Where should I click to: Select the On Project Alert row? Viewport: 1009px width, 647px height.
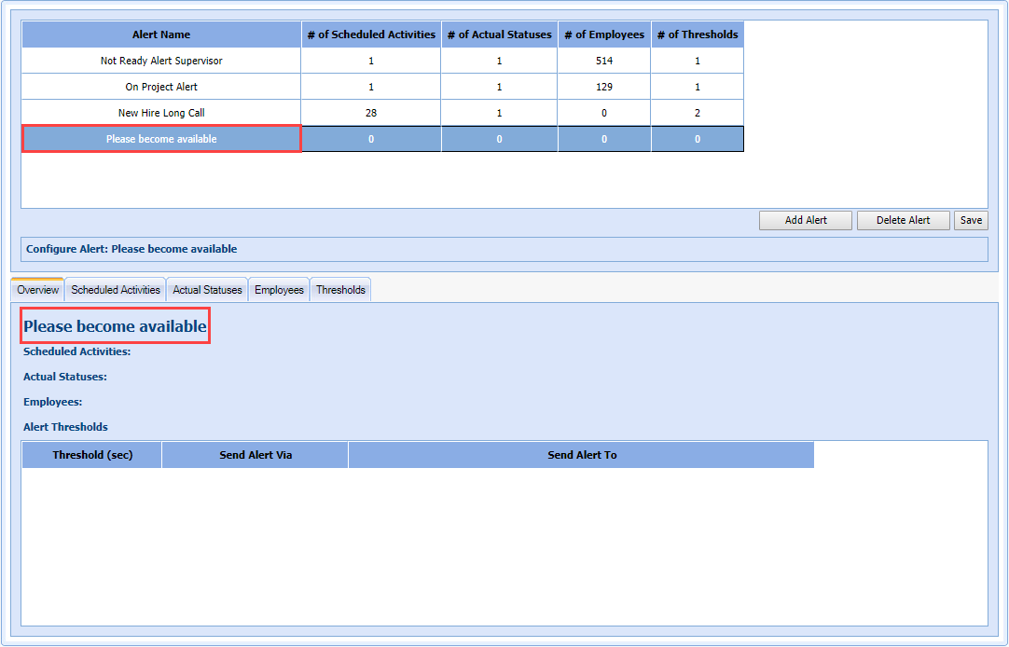161,87
